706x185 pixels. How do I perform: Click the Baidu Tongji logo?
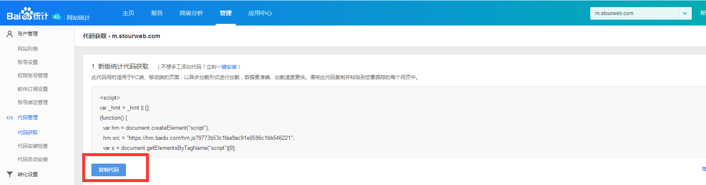[x=28, y=15]
